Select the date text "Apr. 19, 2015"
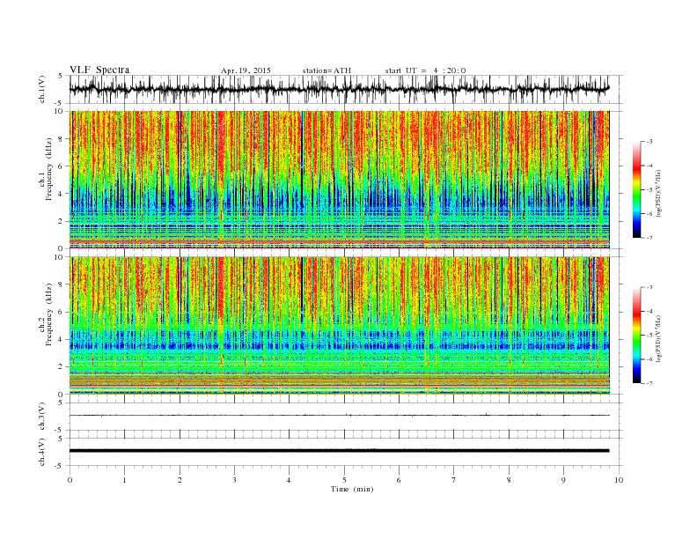Viewport: 697px width, 539px height. click(246, 70)
